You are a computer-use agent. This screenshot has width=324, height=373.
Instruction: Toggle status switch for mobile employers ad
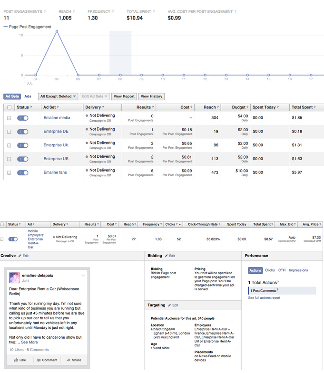[13, 239]
